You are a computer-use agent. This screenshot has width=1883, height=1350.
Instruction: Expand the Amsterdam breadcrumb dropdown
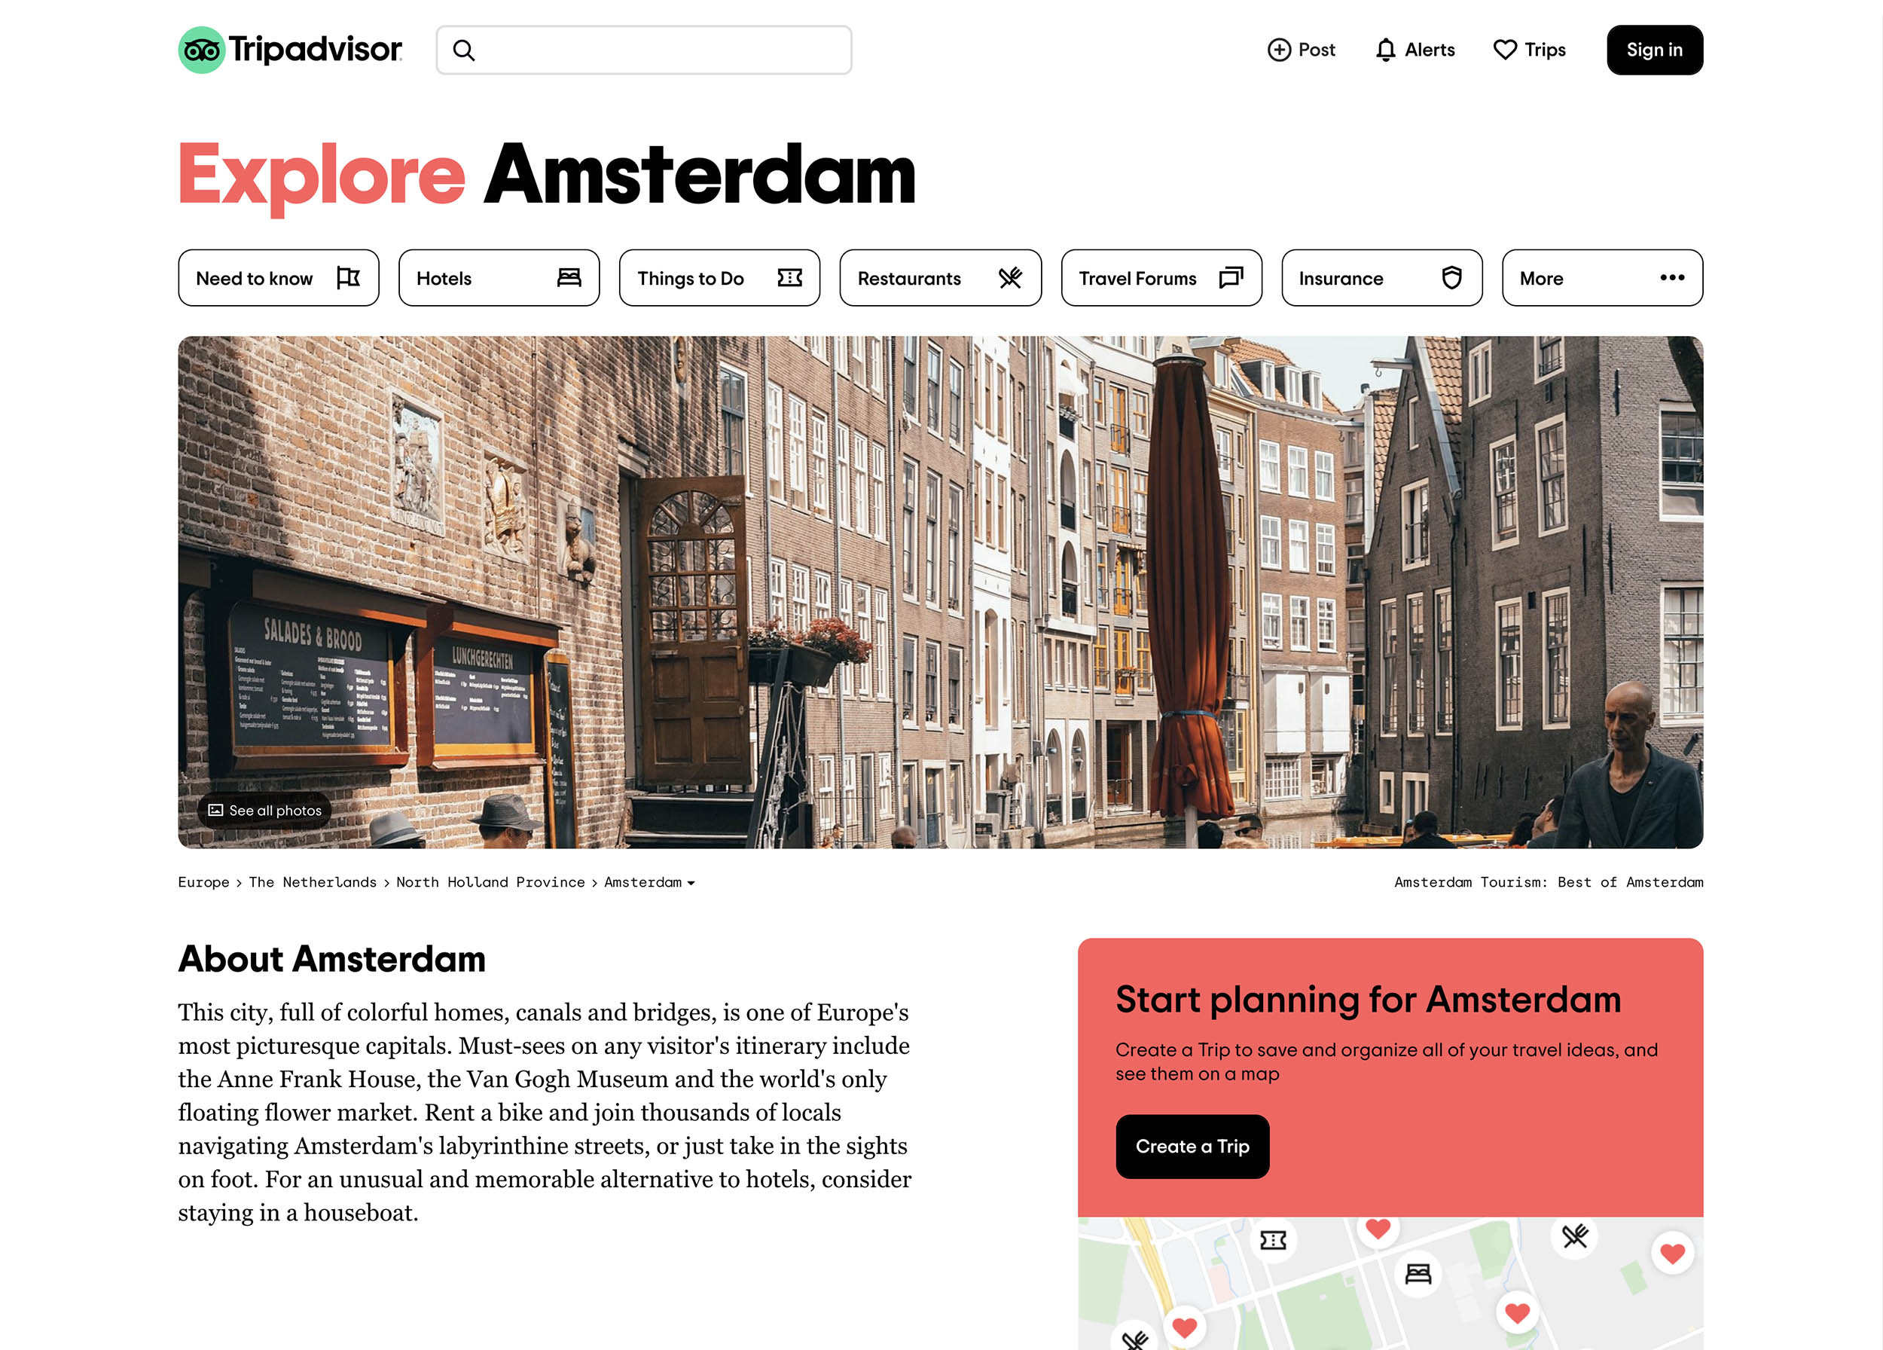649,881
